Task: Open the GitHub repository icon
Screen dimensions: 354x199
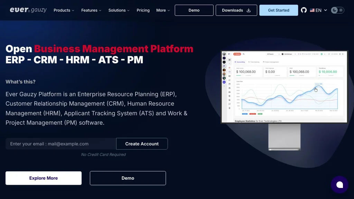Action: (304, 10)
